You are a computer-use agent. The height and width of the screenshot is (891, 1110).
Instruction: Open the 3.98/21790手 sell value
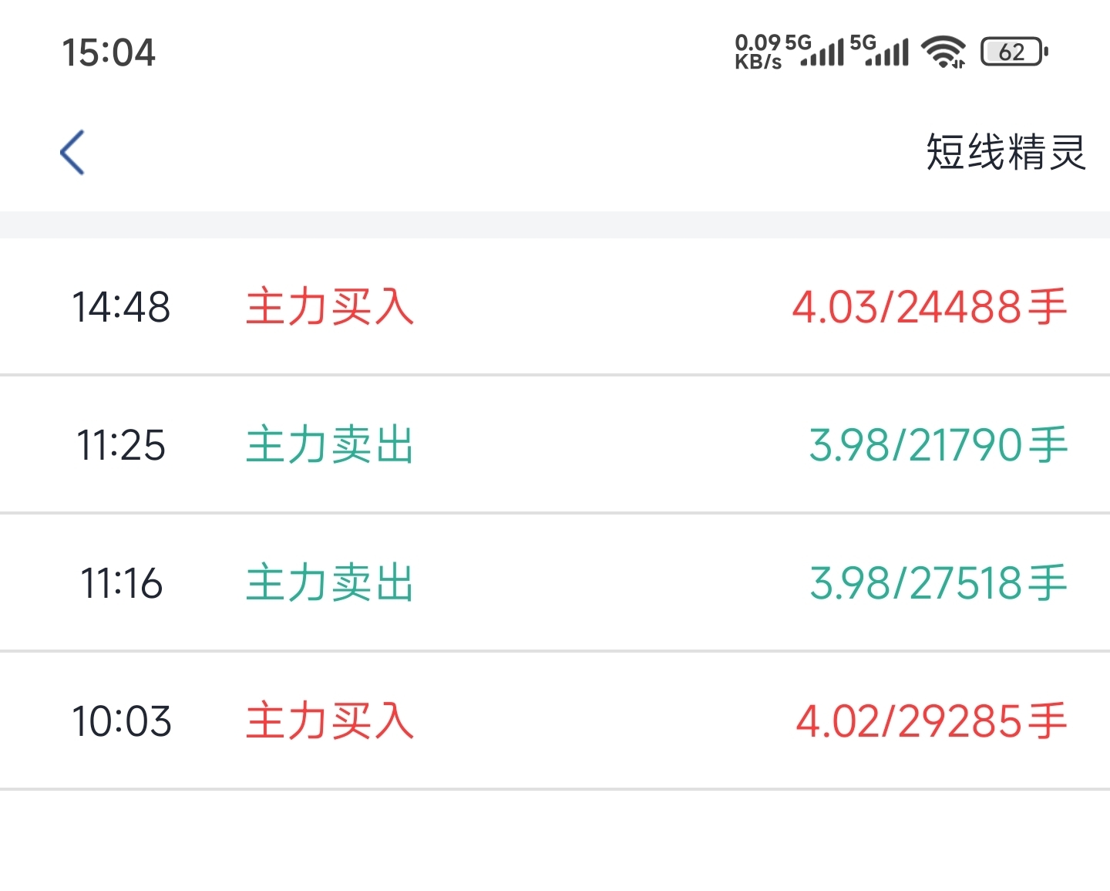tap(939, 445)
